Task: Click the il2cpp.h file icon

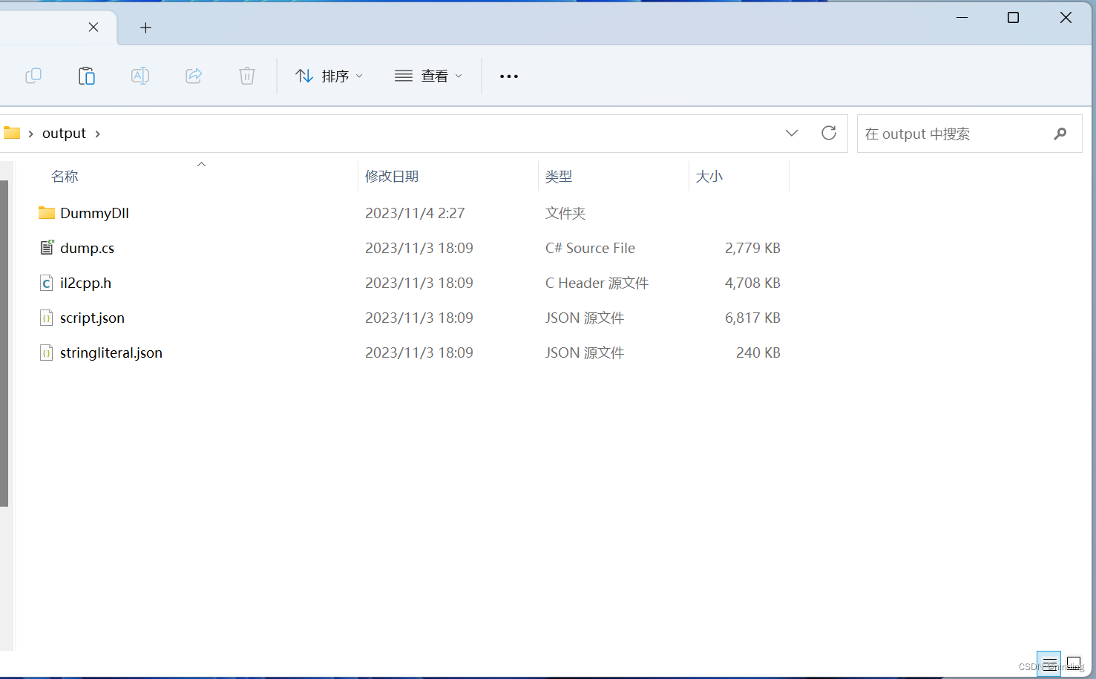Action: (47, 283)
